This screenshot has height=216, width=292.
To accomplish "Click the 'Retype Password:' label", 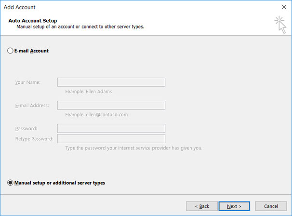I will 34,139.
